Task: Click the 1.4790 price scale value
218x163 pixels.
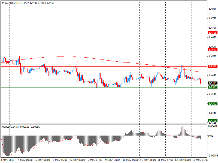Action: (213, 18)
